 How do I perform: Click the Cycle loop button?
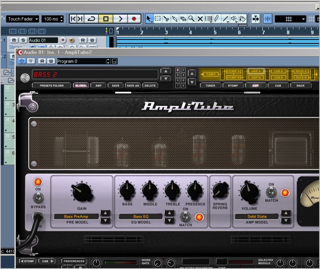coord(91,19)
